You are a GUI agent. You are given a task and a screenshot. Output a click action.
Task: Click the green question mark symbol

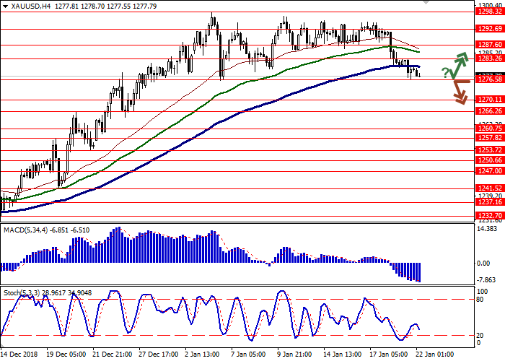tap(446, 72)
